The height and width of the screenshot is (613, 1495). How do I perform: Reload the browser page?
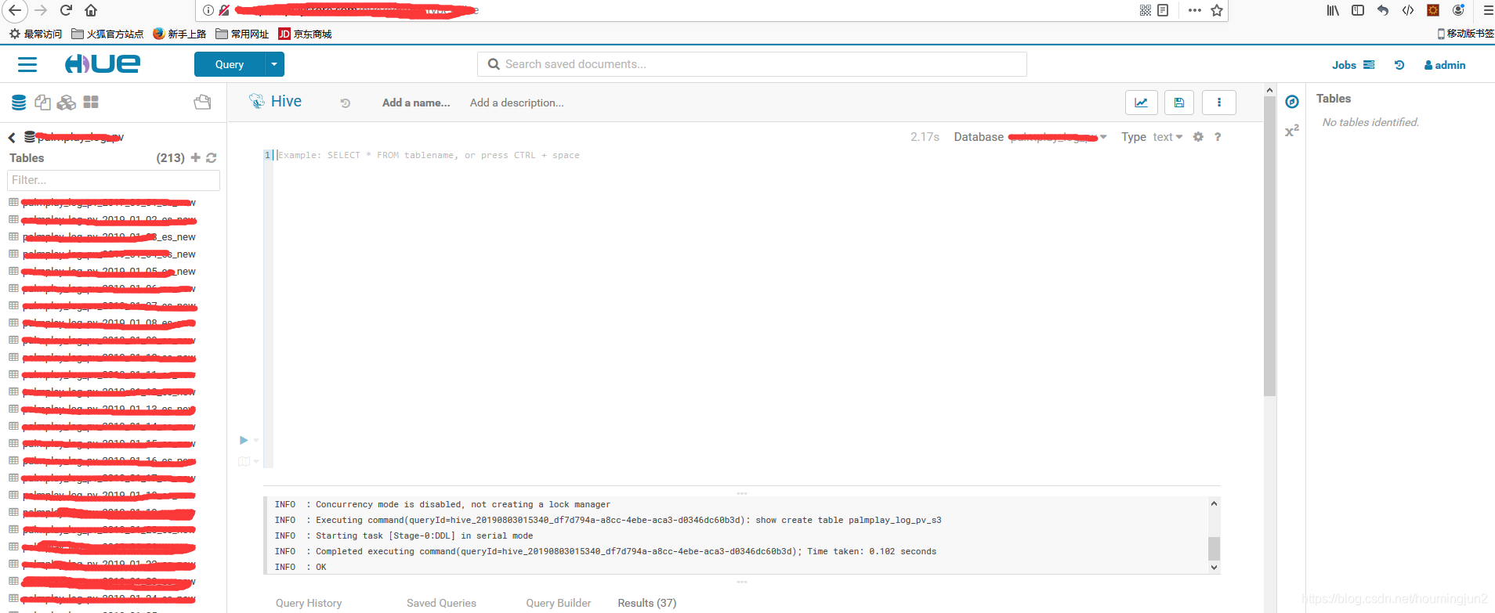pyautogui.click(x=66, y=10)
